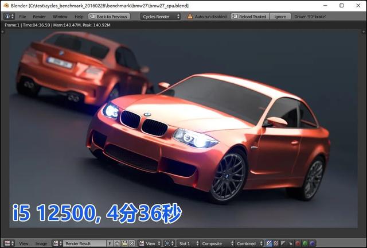The image size is (367, 248).
Task: Open the Composite render layer dropdown
Action: (217, 243)
